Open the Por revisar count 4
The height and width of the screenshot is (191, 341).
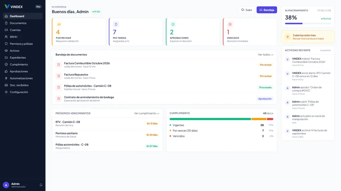point(58,32)
